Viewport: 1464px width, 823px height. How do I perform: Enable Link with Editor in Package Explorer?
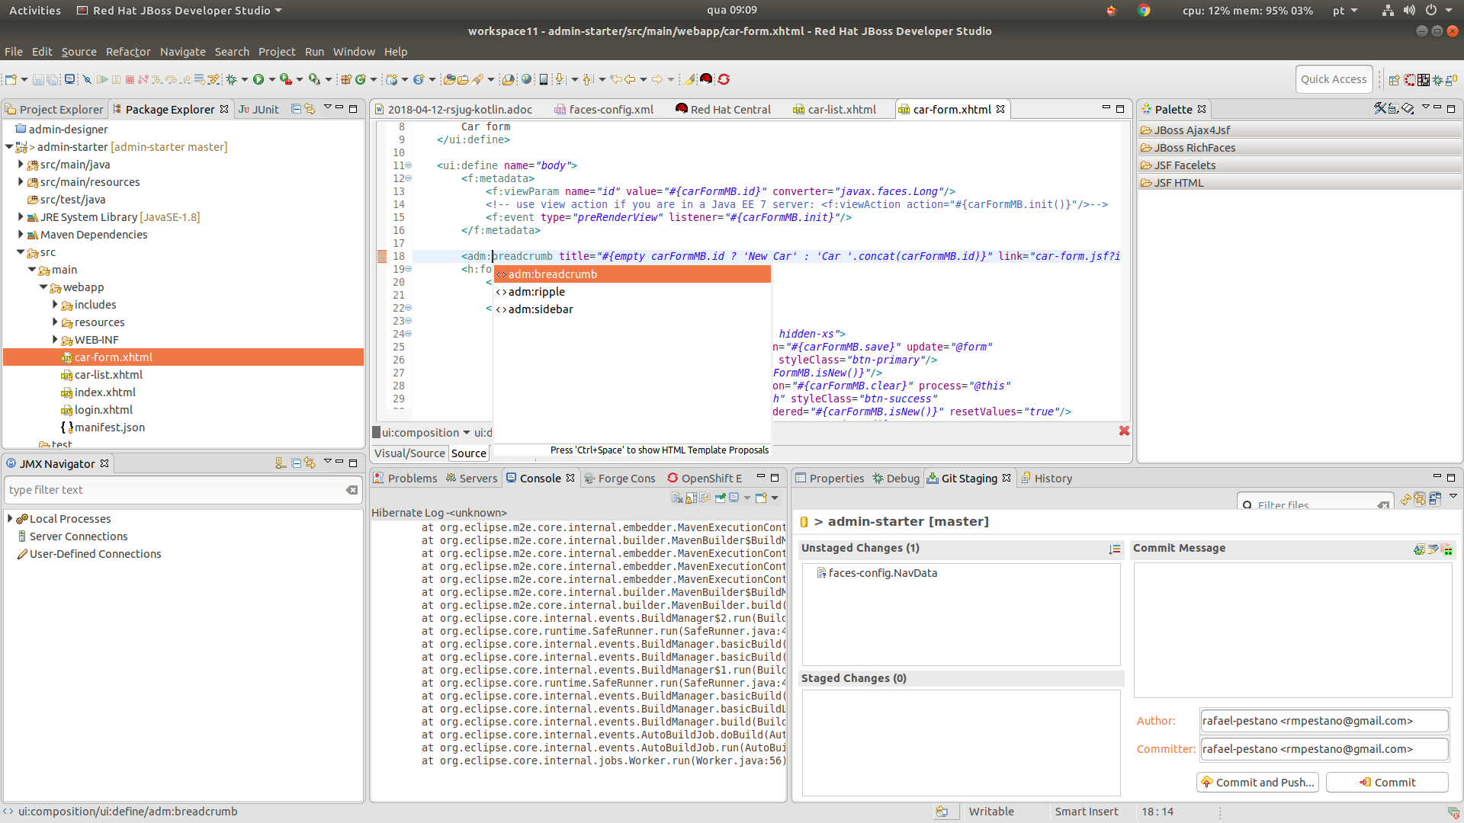(x=309, y=109)
